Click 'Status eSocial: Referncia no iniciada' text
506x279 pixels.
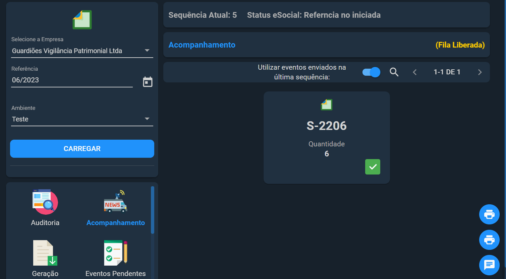point(314,15)
